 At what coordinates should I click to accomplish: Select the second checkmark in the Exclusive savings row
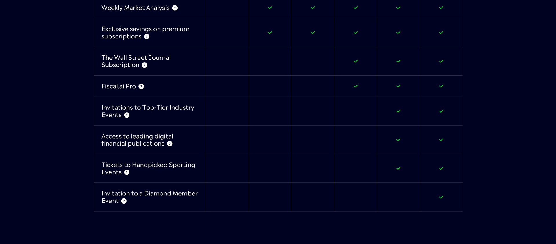click(x=313, y=33)
